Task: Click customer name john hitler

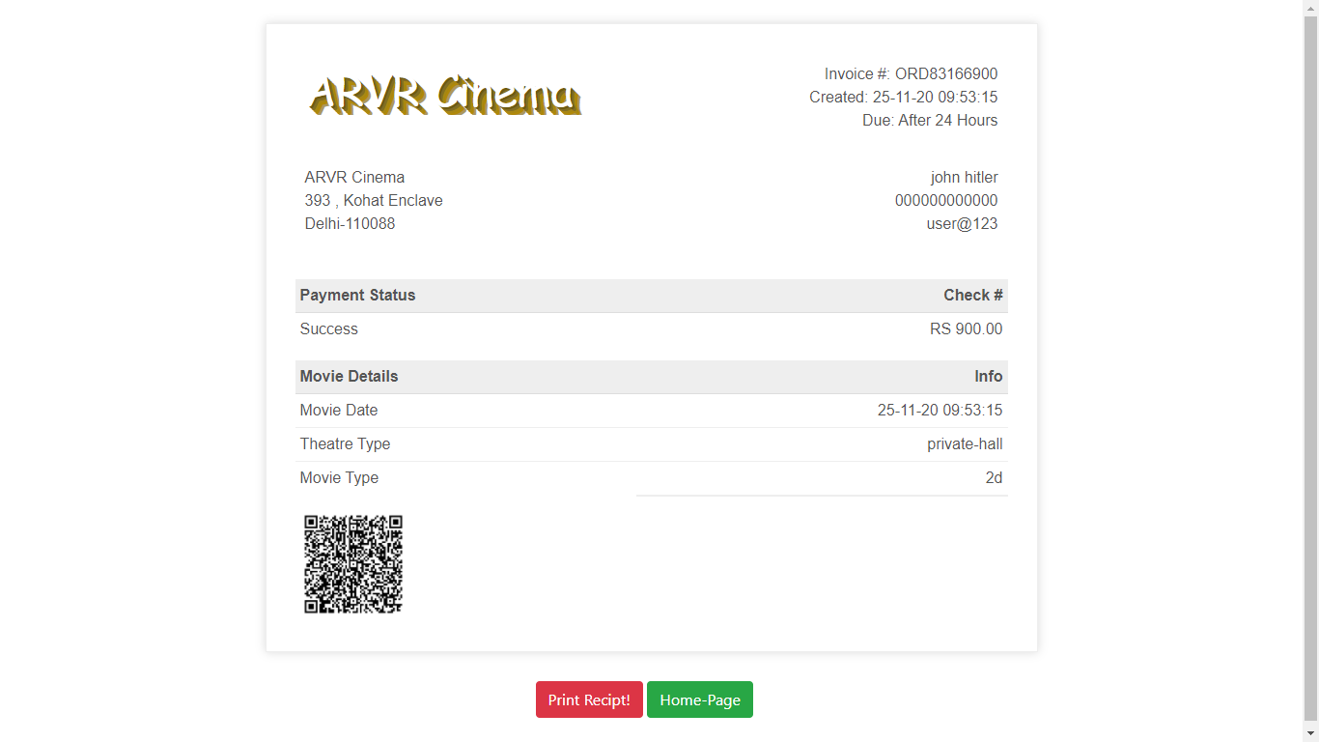Action: coord(965,178)
